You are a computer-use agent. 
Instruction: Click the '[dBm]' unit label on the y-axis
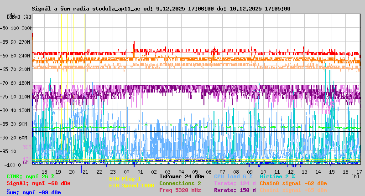[x=14, y=16]
